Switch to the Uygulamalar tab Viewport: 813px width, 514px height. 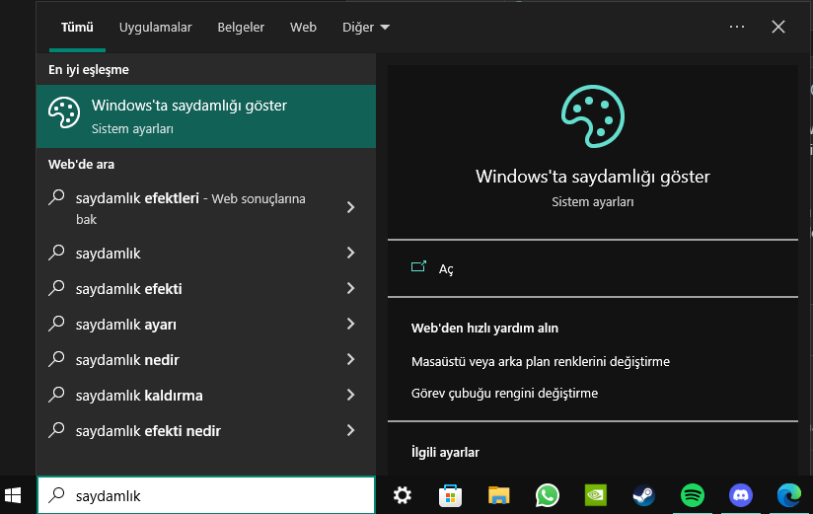tap(156, 27)
